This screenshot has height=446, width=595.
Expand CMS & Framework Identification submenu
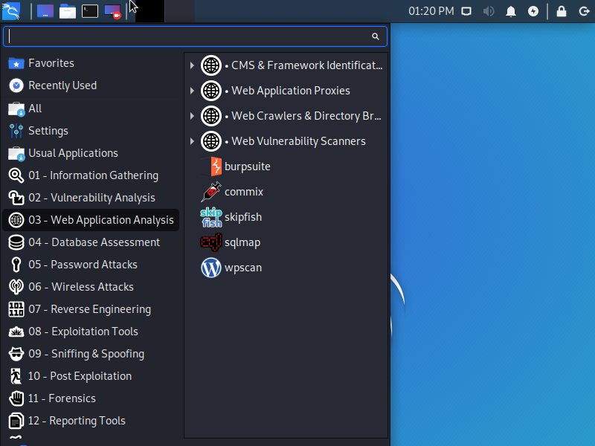point(192,65)
